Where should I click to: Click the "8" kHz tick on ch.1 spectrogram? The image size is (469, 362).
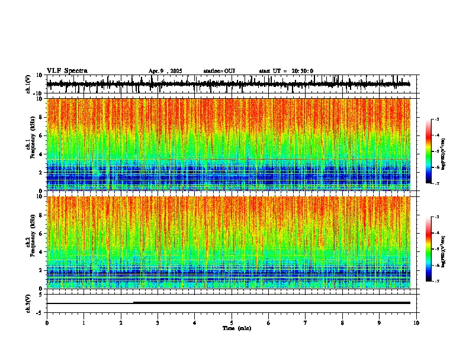(x=41, y=117)
